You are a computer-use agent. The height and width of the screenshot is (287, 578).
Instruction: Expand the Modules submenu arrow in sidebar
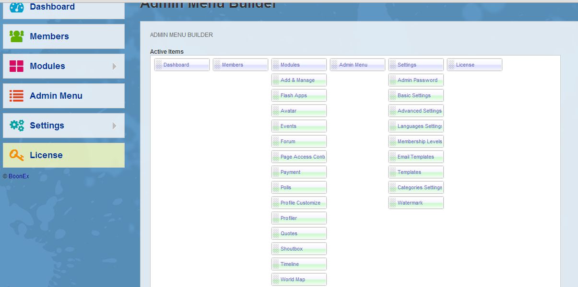click(115, 66)
